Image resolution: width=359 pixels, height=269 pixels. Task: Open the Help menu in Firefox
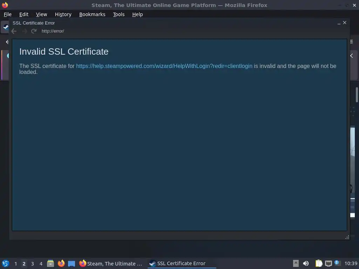coord(137,14)
